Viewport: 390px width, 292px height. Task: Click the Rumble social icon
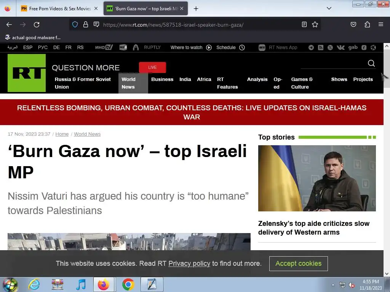pyautogui.click(x=364, y=48)
